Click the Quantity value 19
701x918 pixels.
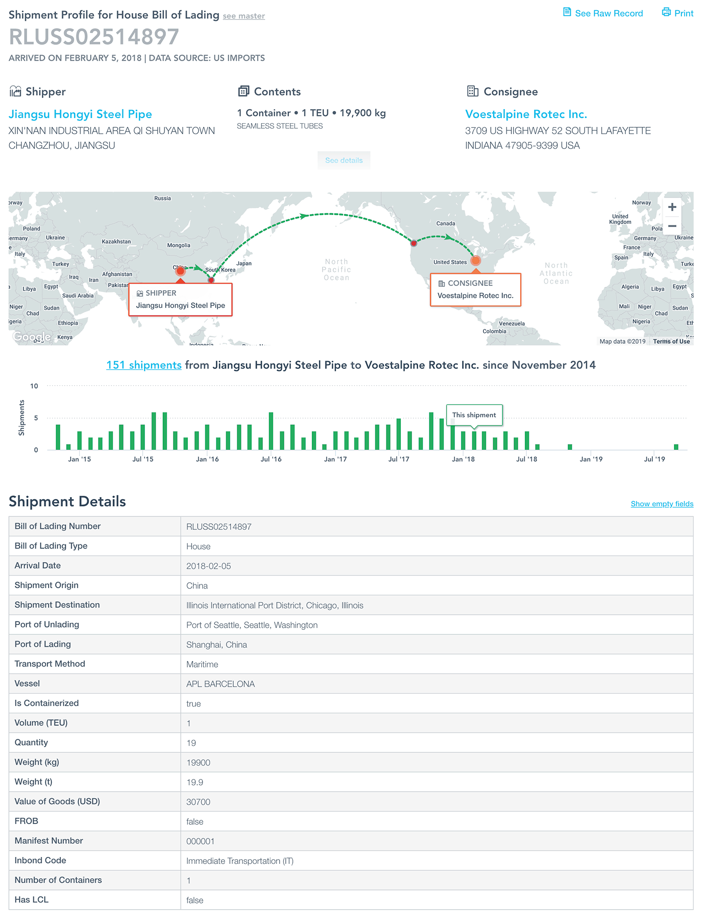(x=191, y=743)
